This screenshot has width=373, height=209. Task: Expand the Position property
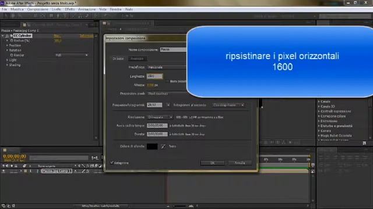pyautogui.click(x=7, y=45)
